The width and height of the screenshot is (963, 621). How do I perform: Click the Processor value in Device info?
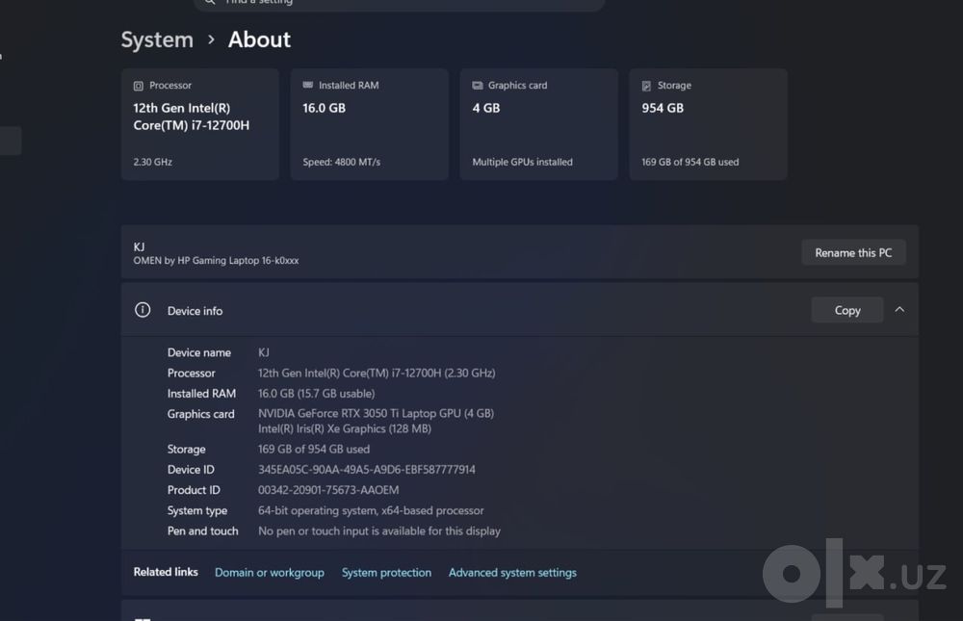coord(377,373)
